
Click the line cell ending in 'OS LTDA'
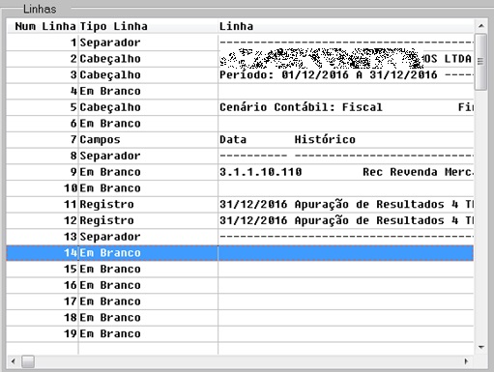click(x=346, y=59)
